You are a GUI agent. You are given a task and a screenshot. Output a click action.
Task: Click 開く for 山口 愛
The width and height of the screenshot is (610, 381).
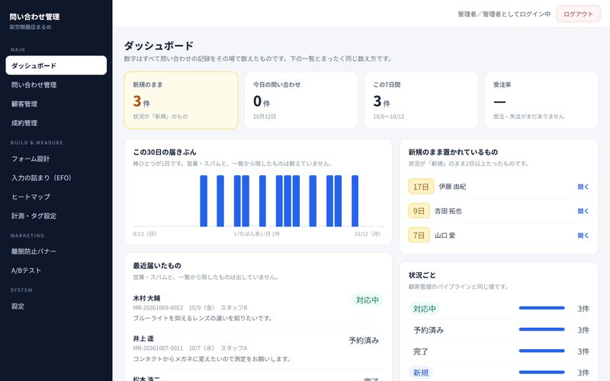[583, 235]
